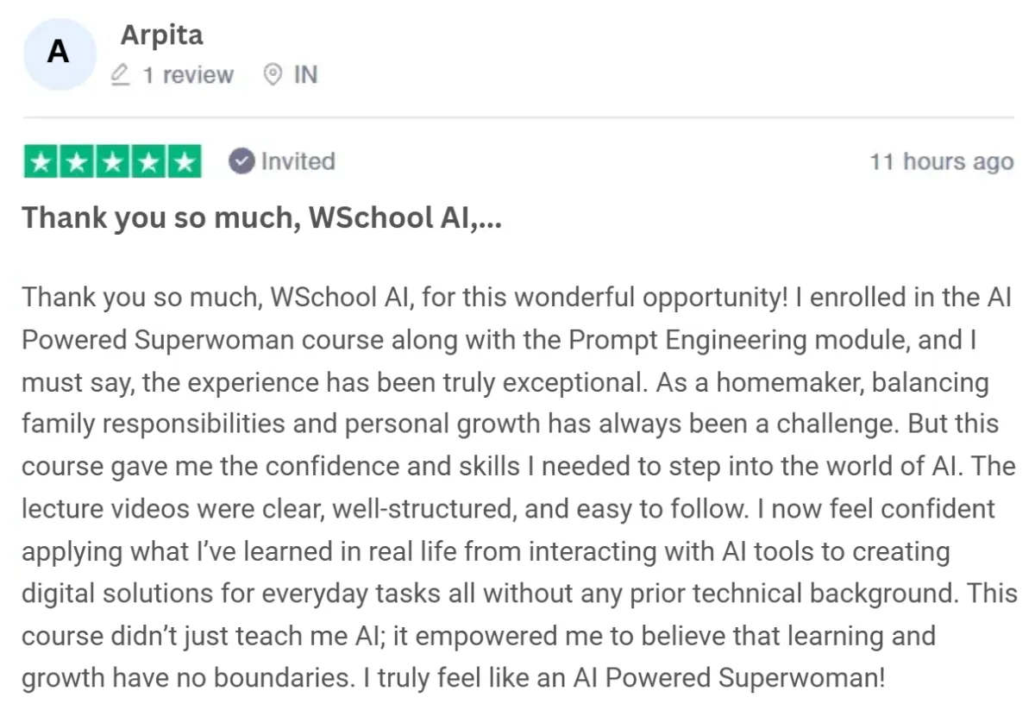
Task: Click the pencil icon beside review count
Action: (x=122, y=75)
